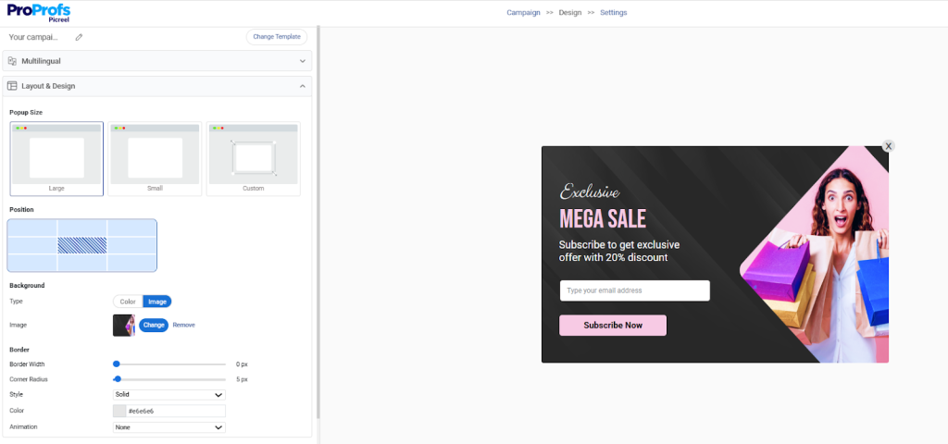Click Remove to delete background image

pos(183,325)
